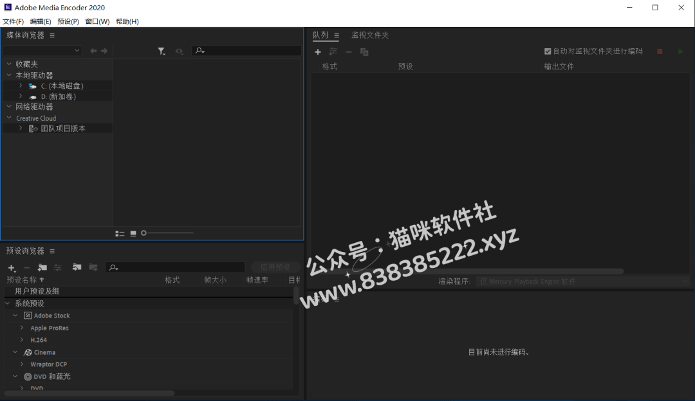Expand the H.264 presets
695x401 pixels.
pyautogui.click(x=22, y=339)
